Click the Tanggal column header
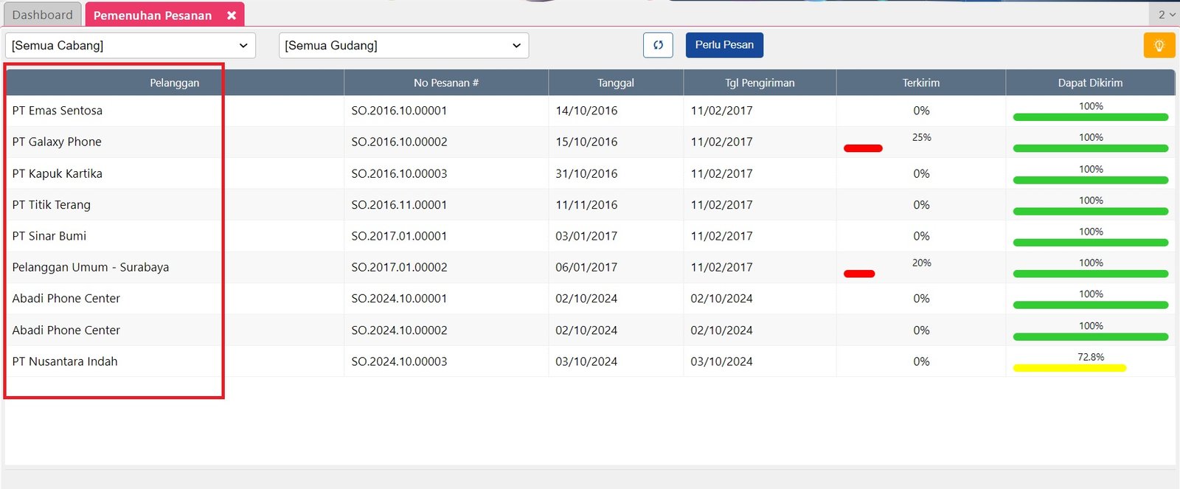Viewport: 1180px width, 489px height. pyautogui.click(x=615, y=83)
